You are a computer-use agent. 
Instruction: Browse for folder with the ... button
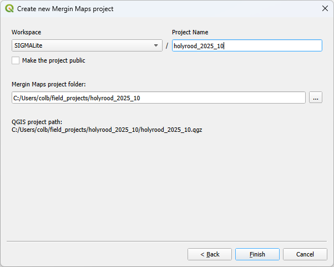coord(316,97)
